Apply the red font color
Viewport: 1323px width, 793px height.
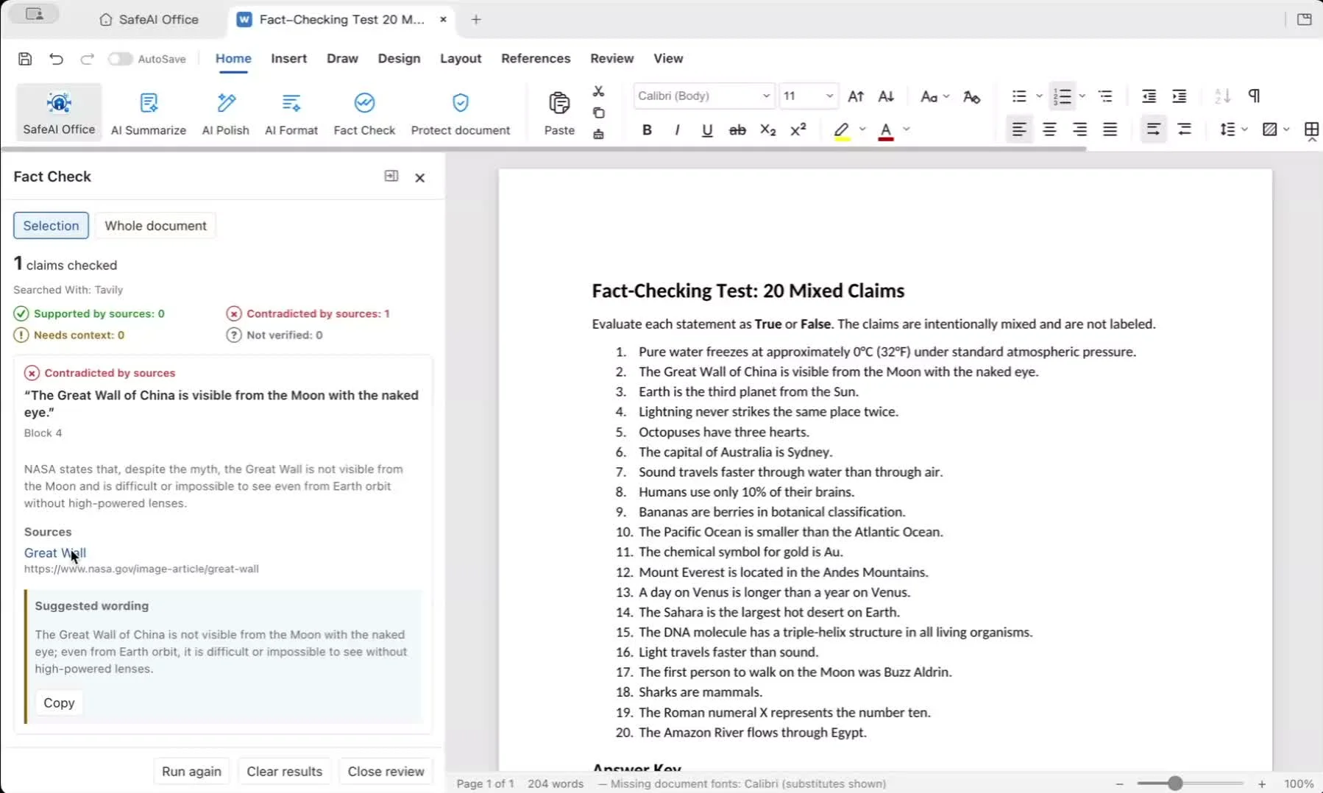(886, 130)
